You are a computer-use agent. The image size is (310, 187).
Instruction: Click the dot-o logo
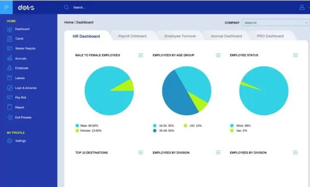click(26, 8)
